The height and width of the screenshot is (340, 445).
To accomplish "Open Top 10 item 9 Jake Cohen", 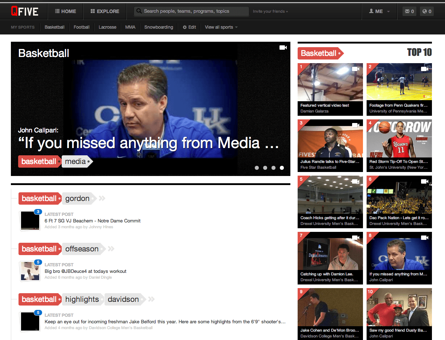I will coord(330,314).
